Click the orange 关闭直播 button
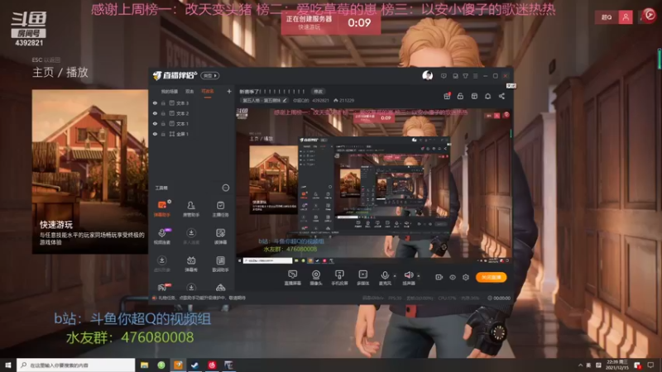Viewport: 662px width, 372px height. [x=491, y=277]
